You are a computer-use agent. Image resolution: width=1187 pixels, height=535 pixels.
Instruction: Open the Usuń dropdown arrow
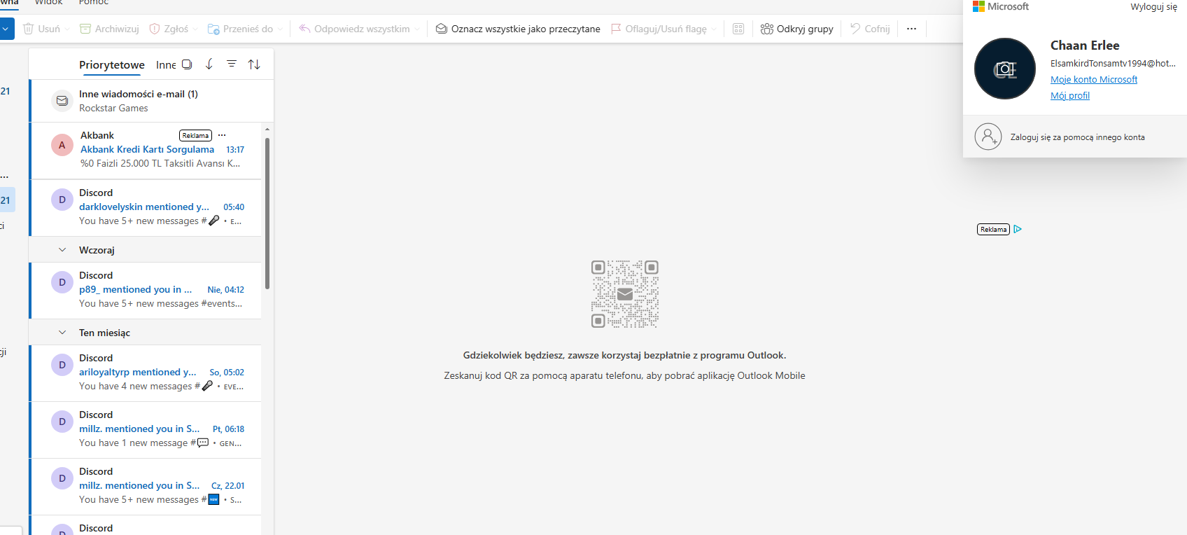pos(67,29)
